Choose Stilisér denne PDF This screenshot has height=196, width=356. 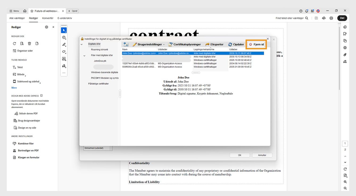pos(26,114)
